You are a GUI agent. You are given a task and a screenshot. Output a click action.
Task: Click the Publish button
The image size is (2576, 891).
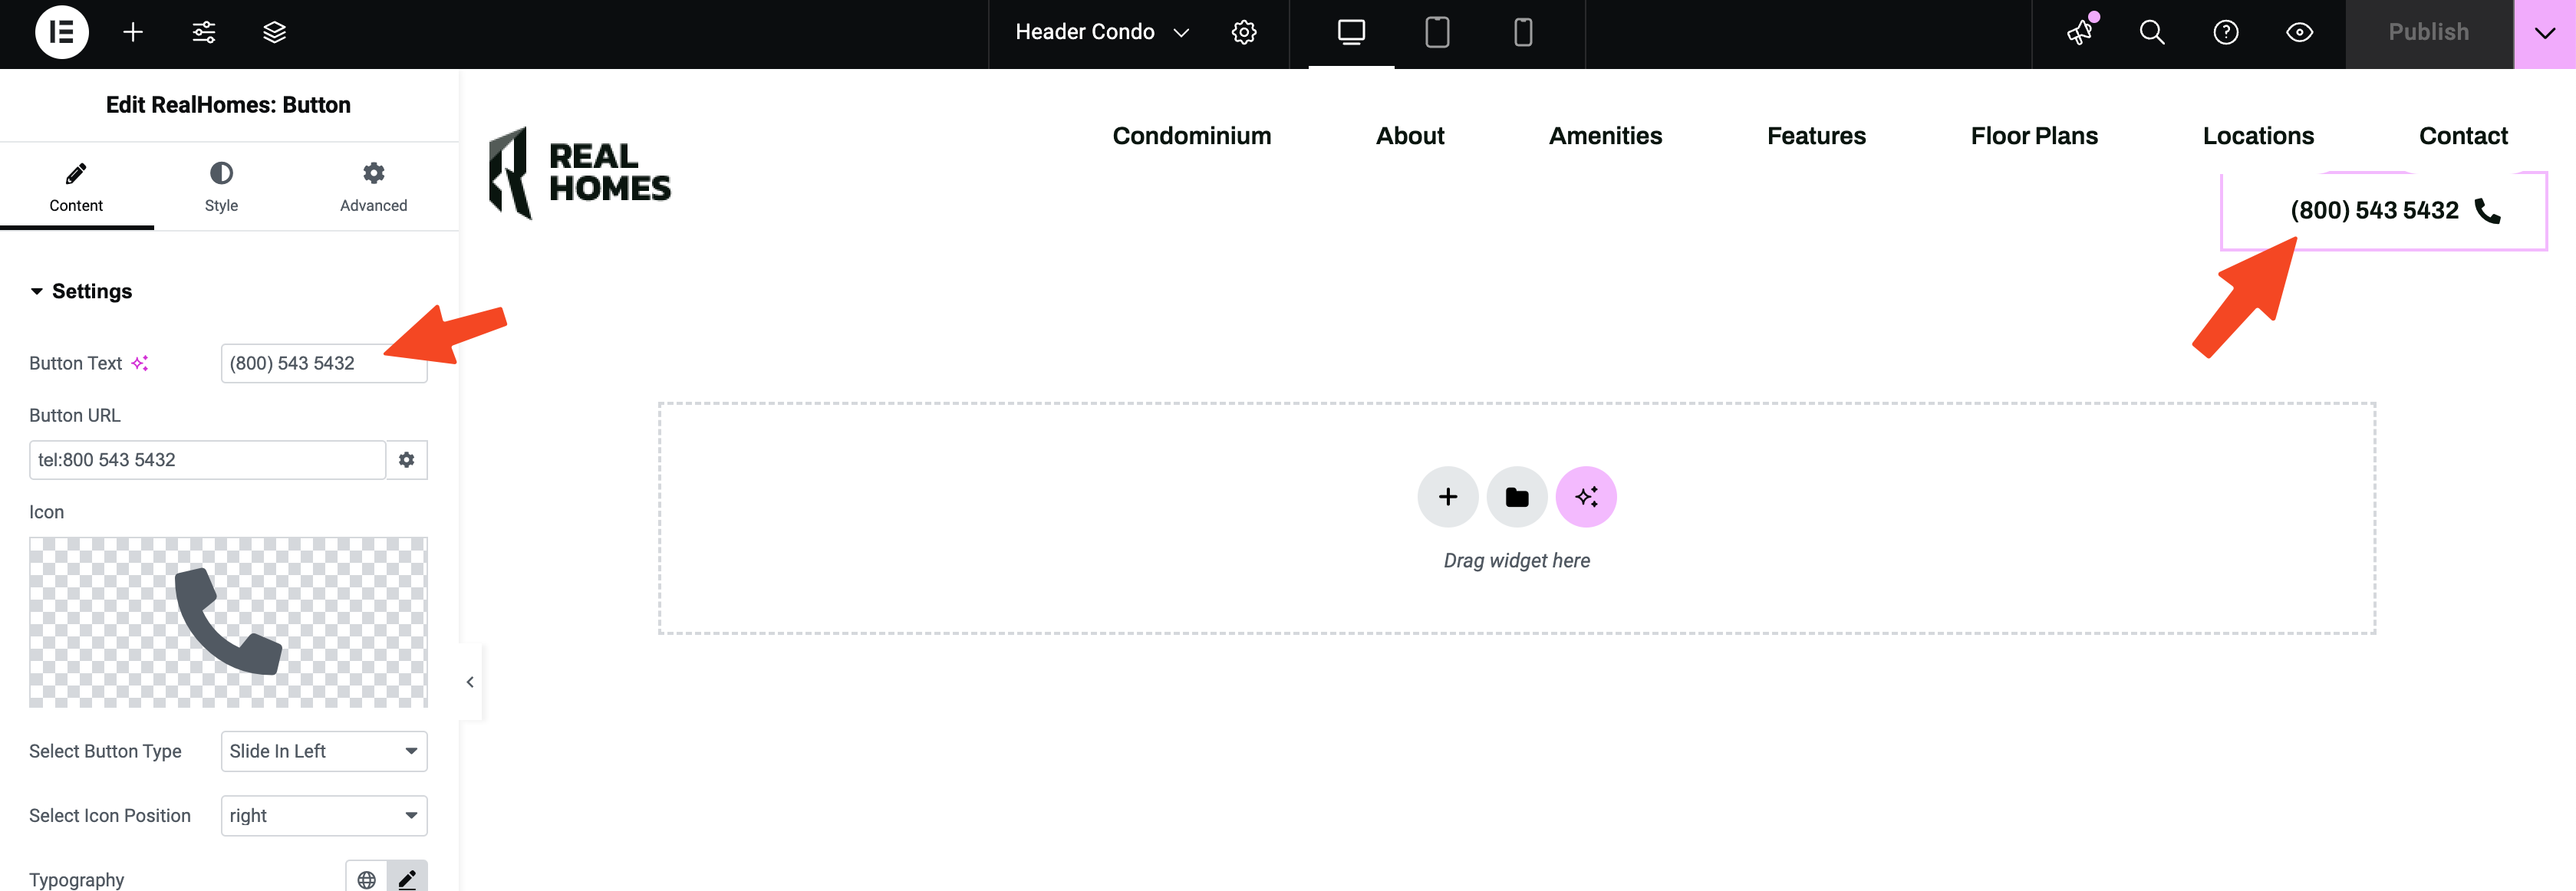coord(2429,32)
